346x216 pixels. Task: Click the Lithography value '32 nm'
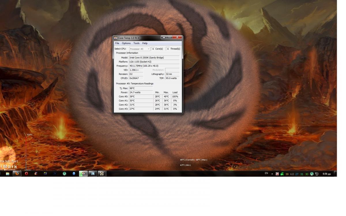(172, 74)
